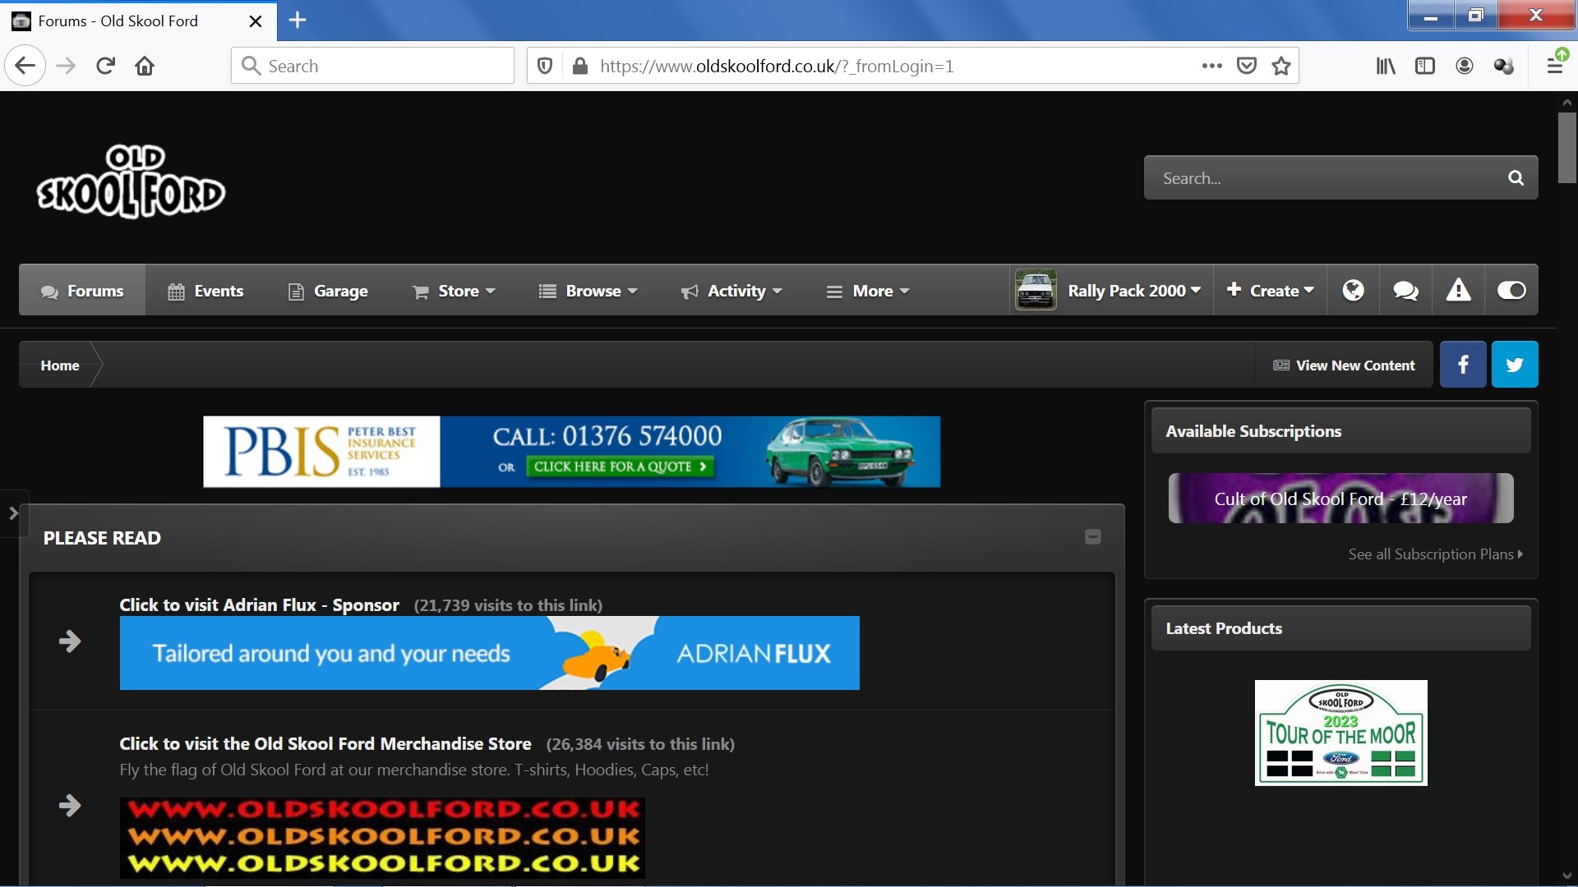Click the forum search magnifier icon
This screenshot has height=887, width=1578.
click(x=1516, y=178)
